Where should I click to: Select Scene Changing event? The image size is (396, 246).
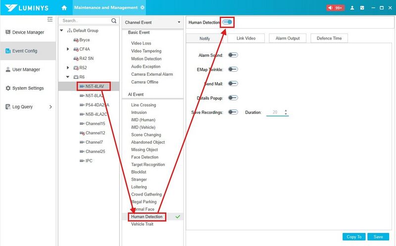coord(146,135)
